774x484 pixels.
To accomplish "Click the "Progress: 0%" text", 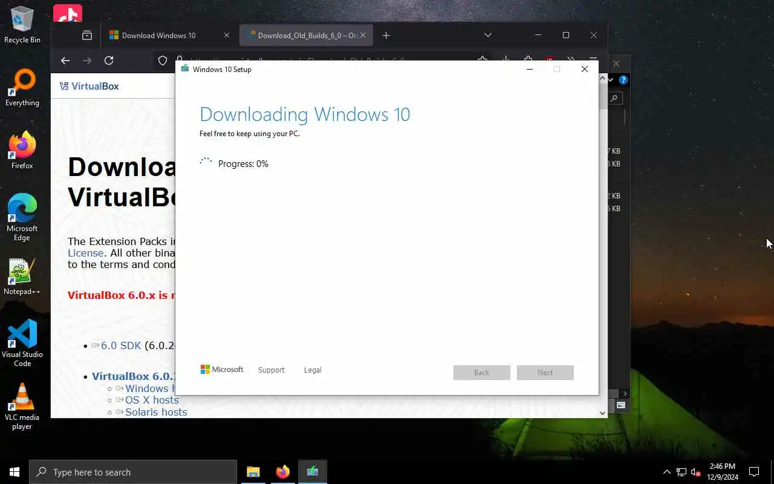I will point(243,164).
